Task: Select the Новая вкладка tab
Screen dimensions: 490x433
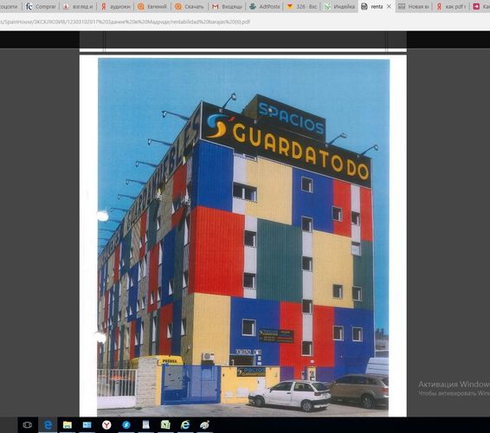Action: click(x=414, y=6)
